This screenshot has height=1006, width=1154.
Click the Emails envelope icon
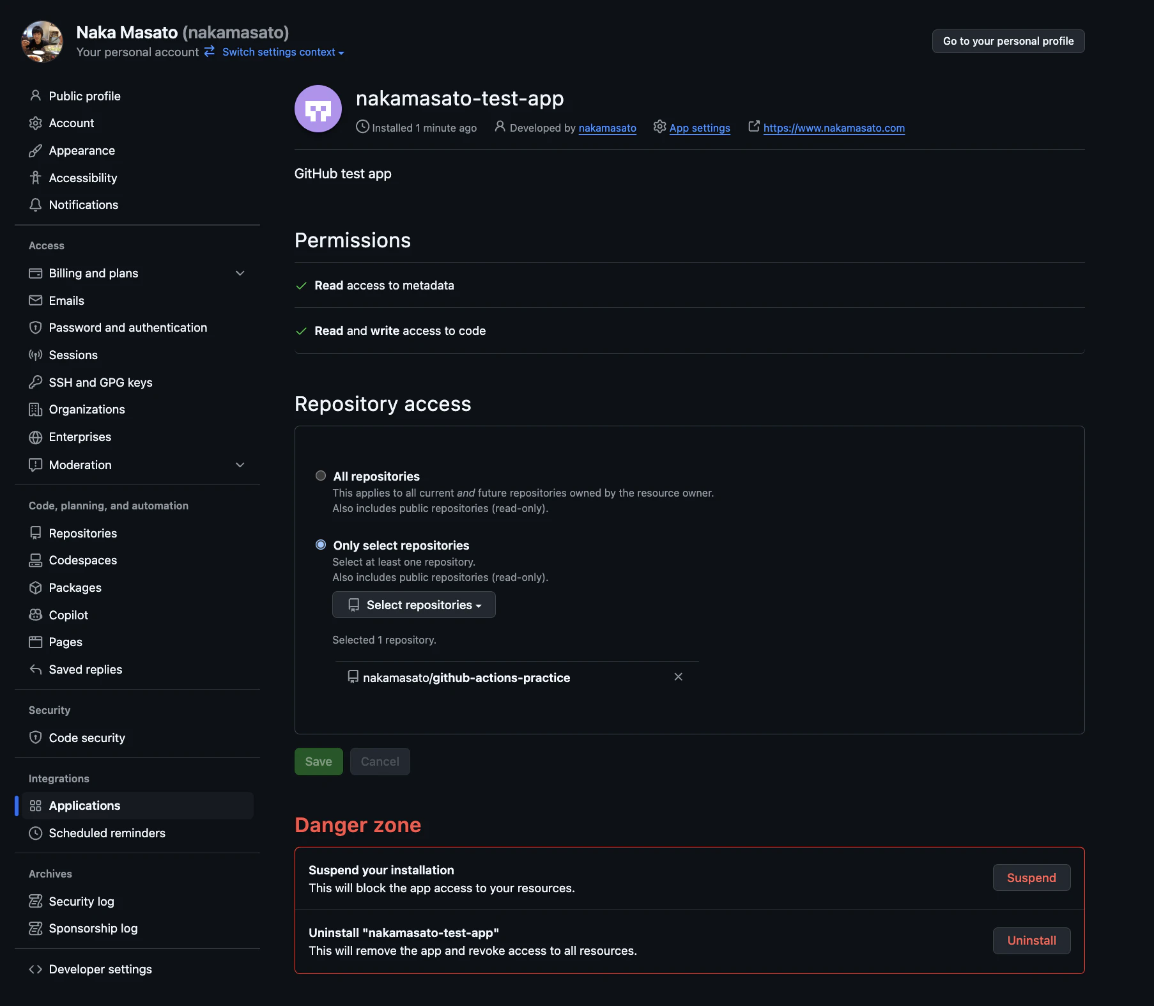(x=36, y=300)
